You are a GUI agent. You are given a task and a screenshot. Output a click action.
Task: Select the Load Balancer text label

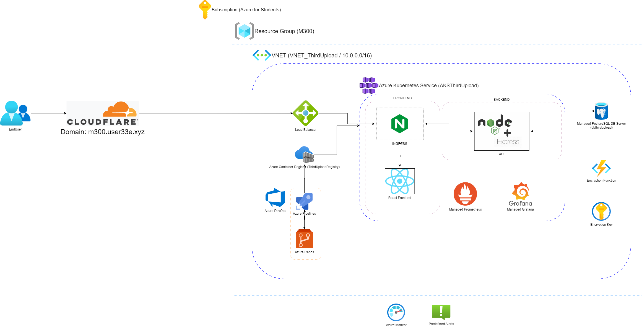[x=306, y=130]
